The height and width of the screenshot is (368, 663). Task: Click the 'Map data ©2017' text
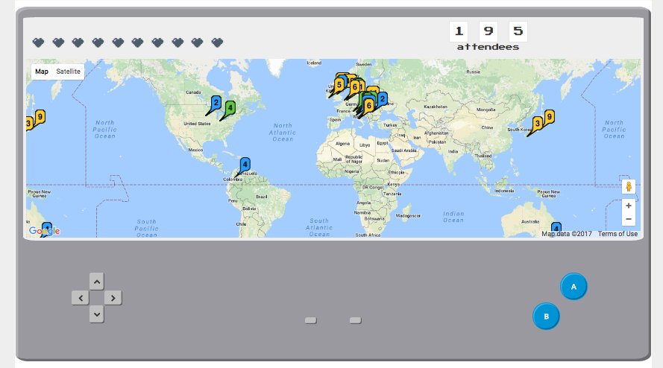tap(567, 234)
